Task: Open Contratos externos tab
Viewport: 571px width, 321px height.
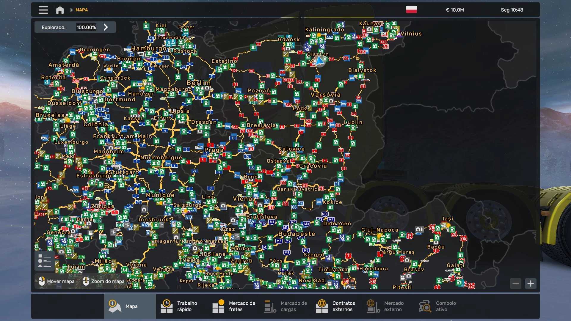Action: (x=336, y=306)
